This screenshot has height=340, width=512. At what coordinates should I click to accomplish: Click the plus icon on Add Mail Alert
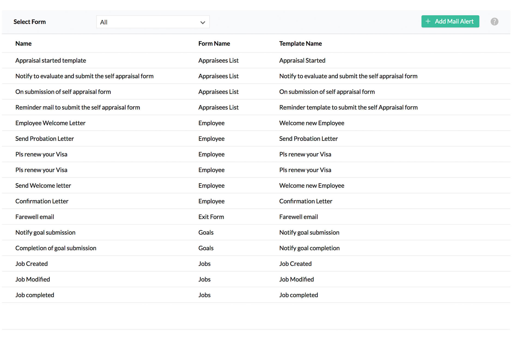pyautogui.click(x=428, y=21)
